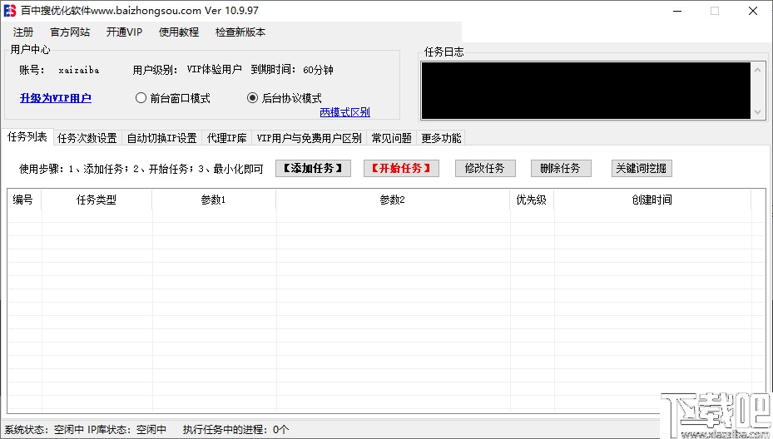Viewport: 773px width, 439px height.
Task: Switch to the 自动切换IP设置 tab
Action: point(161,139)
